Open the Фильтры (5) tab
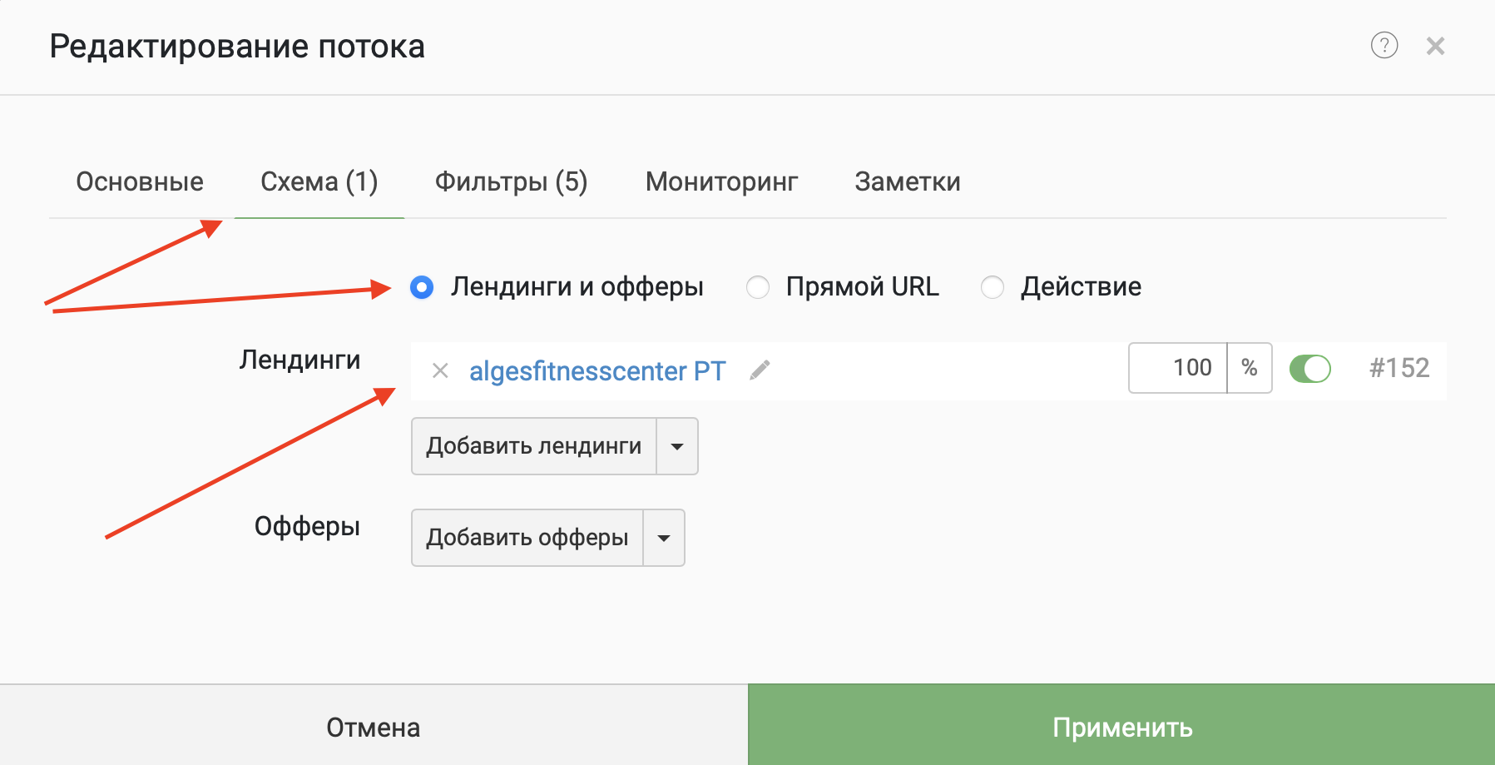1495x765 pixels. click(511, 181)
